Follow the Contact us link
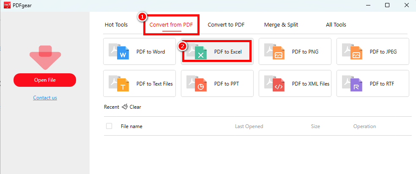The height and width of the screenshot is (174, 416). [45, 98]
